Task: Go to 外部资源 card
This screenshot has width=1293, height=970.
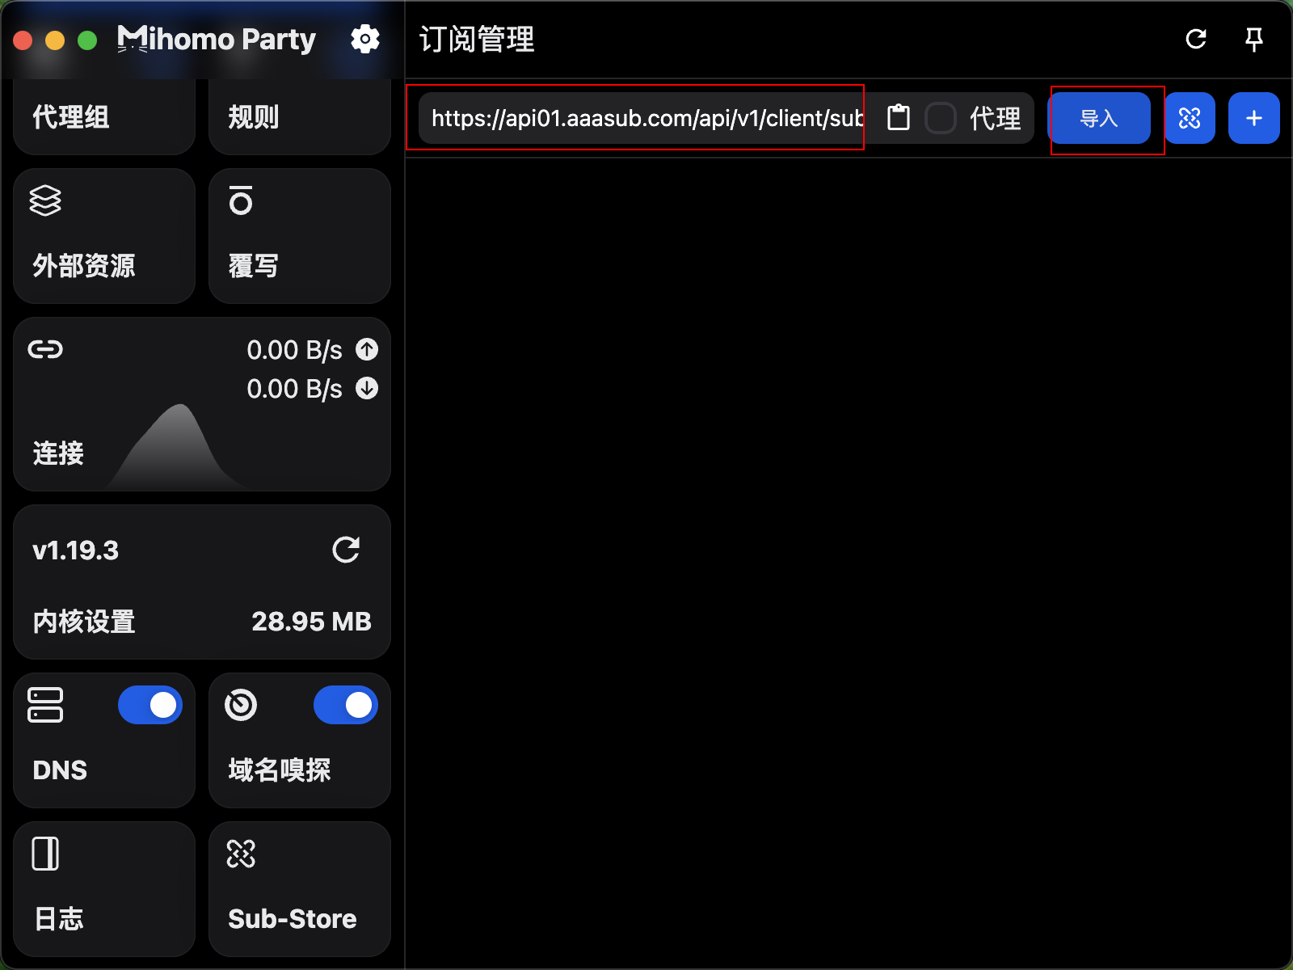Action: coord(104,236)
